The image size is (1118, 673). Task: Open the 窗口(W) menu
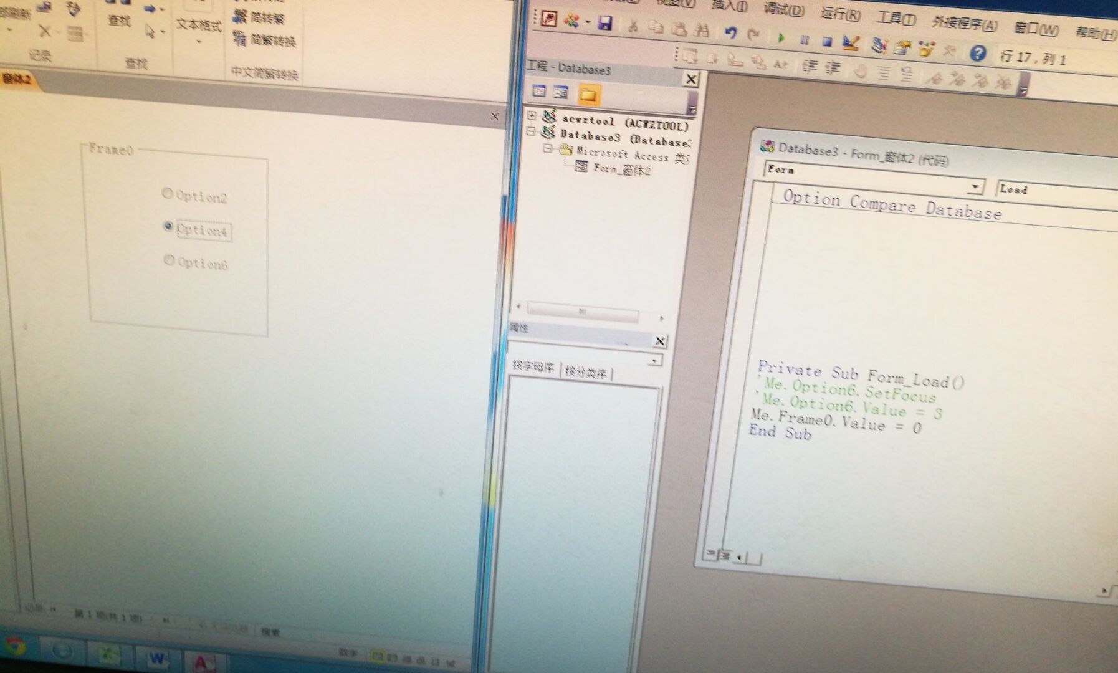click(x=1036, y=29)
